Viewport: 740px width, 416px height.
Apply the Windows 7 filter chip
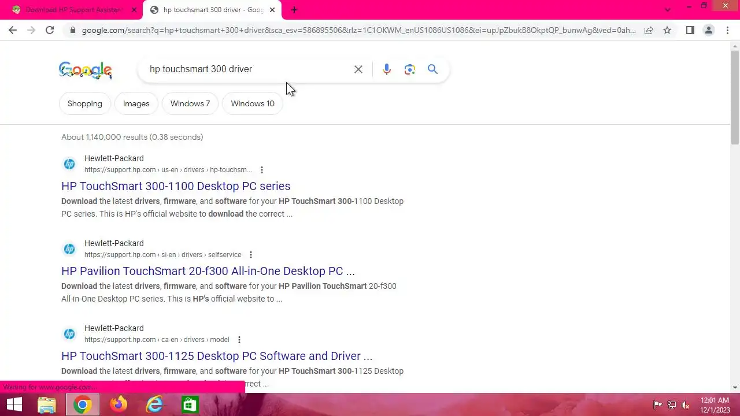(190, 103)
